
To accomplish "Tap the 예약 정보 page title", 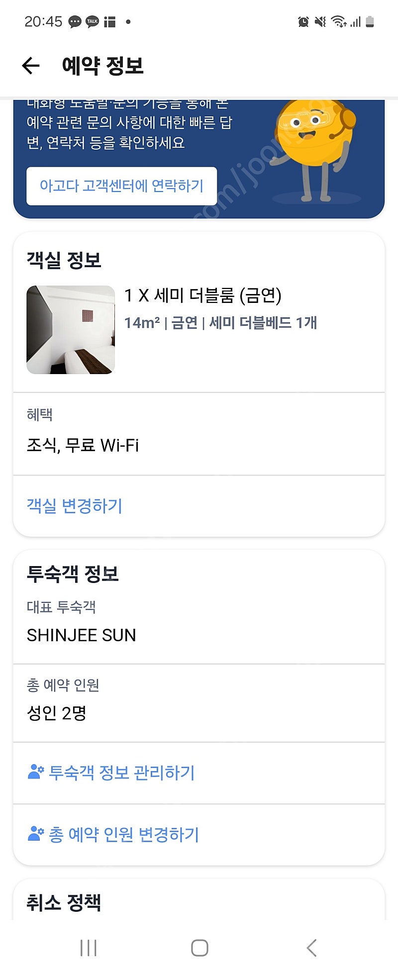I will click(102, 66).
